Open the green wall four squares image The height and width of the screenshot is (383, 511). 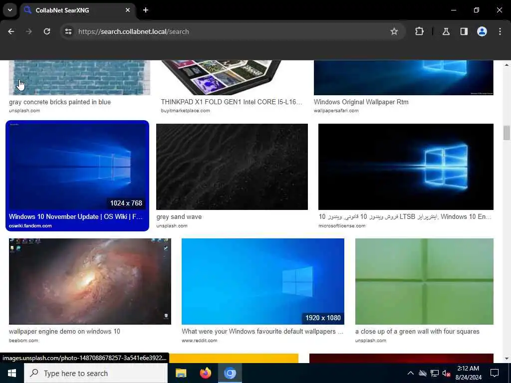pos(424,281)
